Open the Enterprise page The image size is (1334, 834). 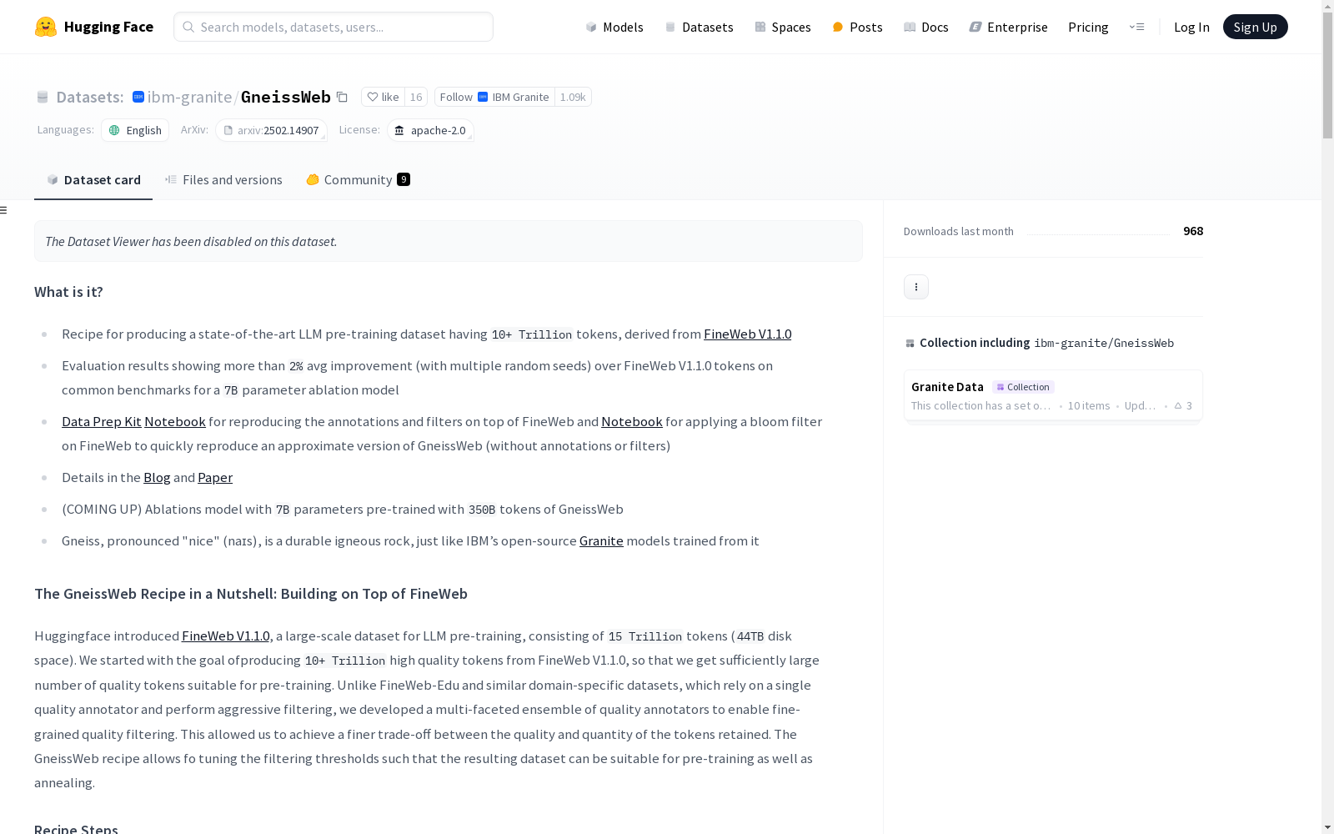tap(1008, 27)
